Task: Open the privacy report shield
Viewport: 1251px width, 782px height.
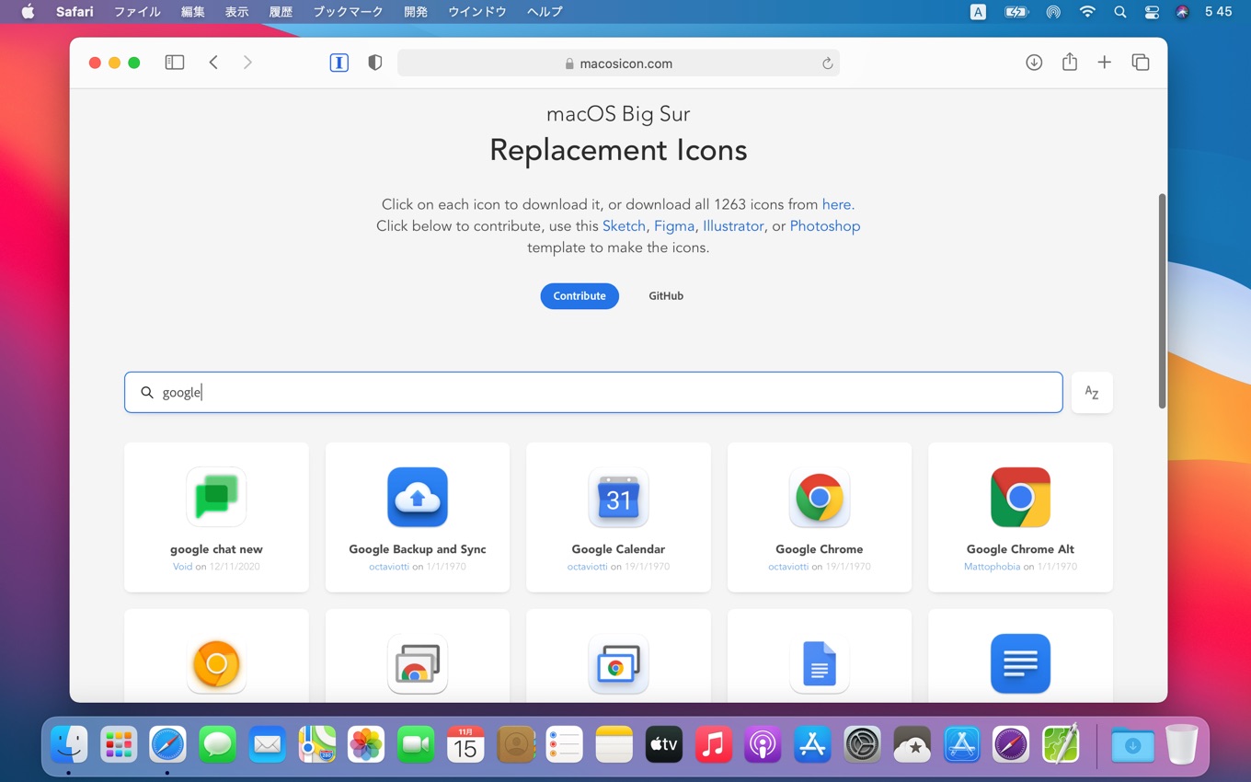Action: [x=374, y=63]
